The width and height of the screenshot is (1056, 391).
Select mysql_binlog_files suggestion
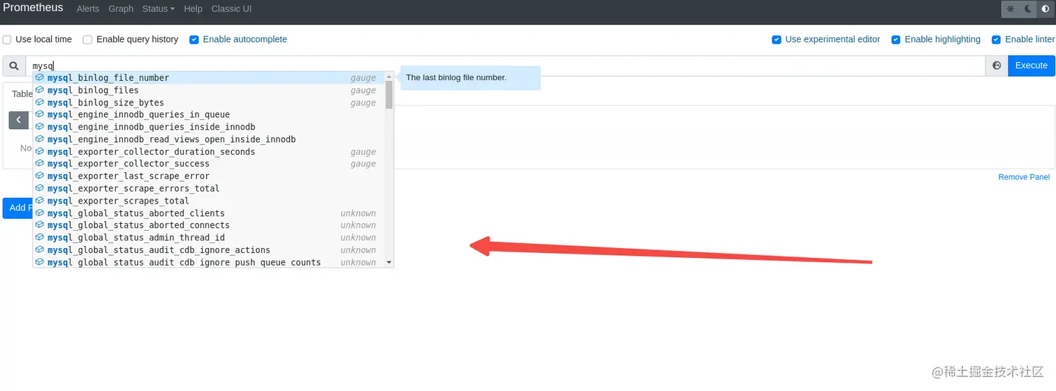(x=209, y=90)
